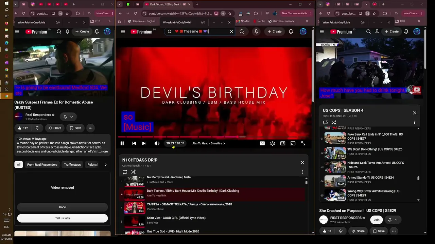Select the 'Traffic stops' chip
Screen dimensions: 435x244
(x=72, y=165)
